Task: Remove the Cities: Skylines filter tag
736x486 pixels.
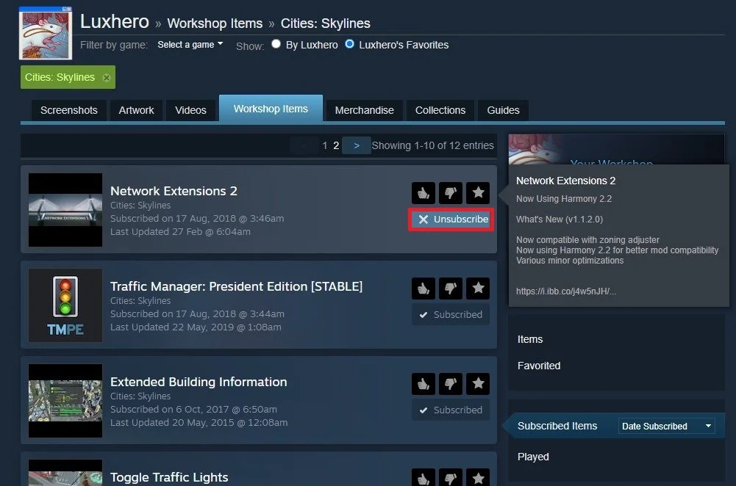Action: click(x=107, y=78)
